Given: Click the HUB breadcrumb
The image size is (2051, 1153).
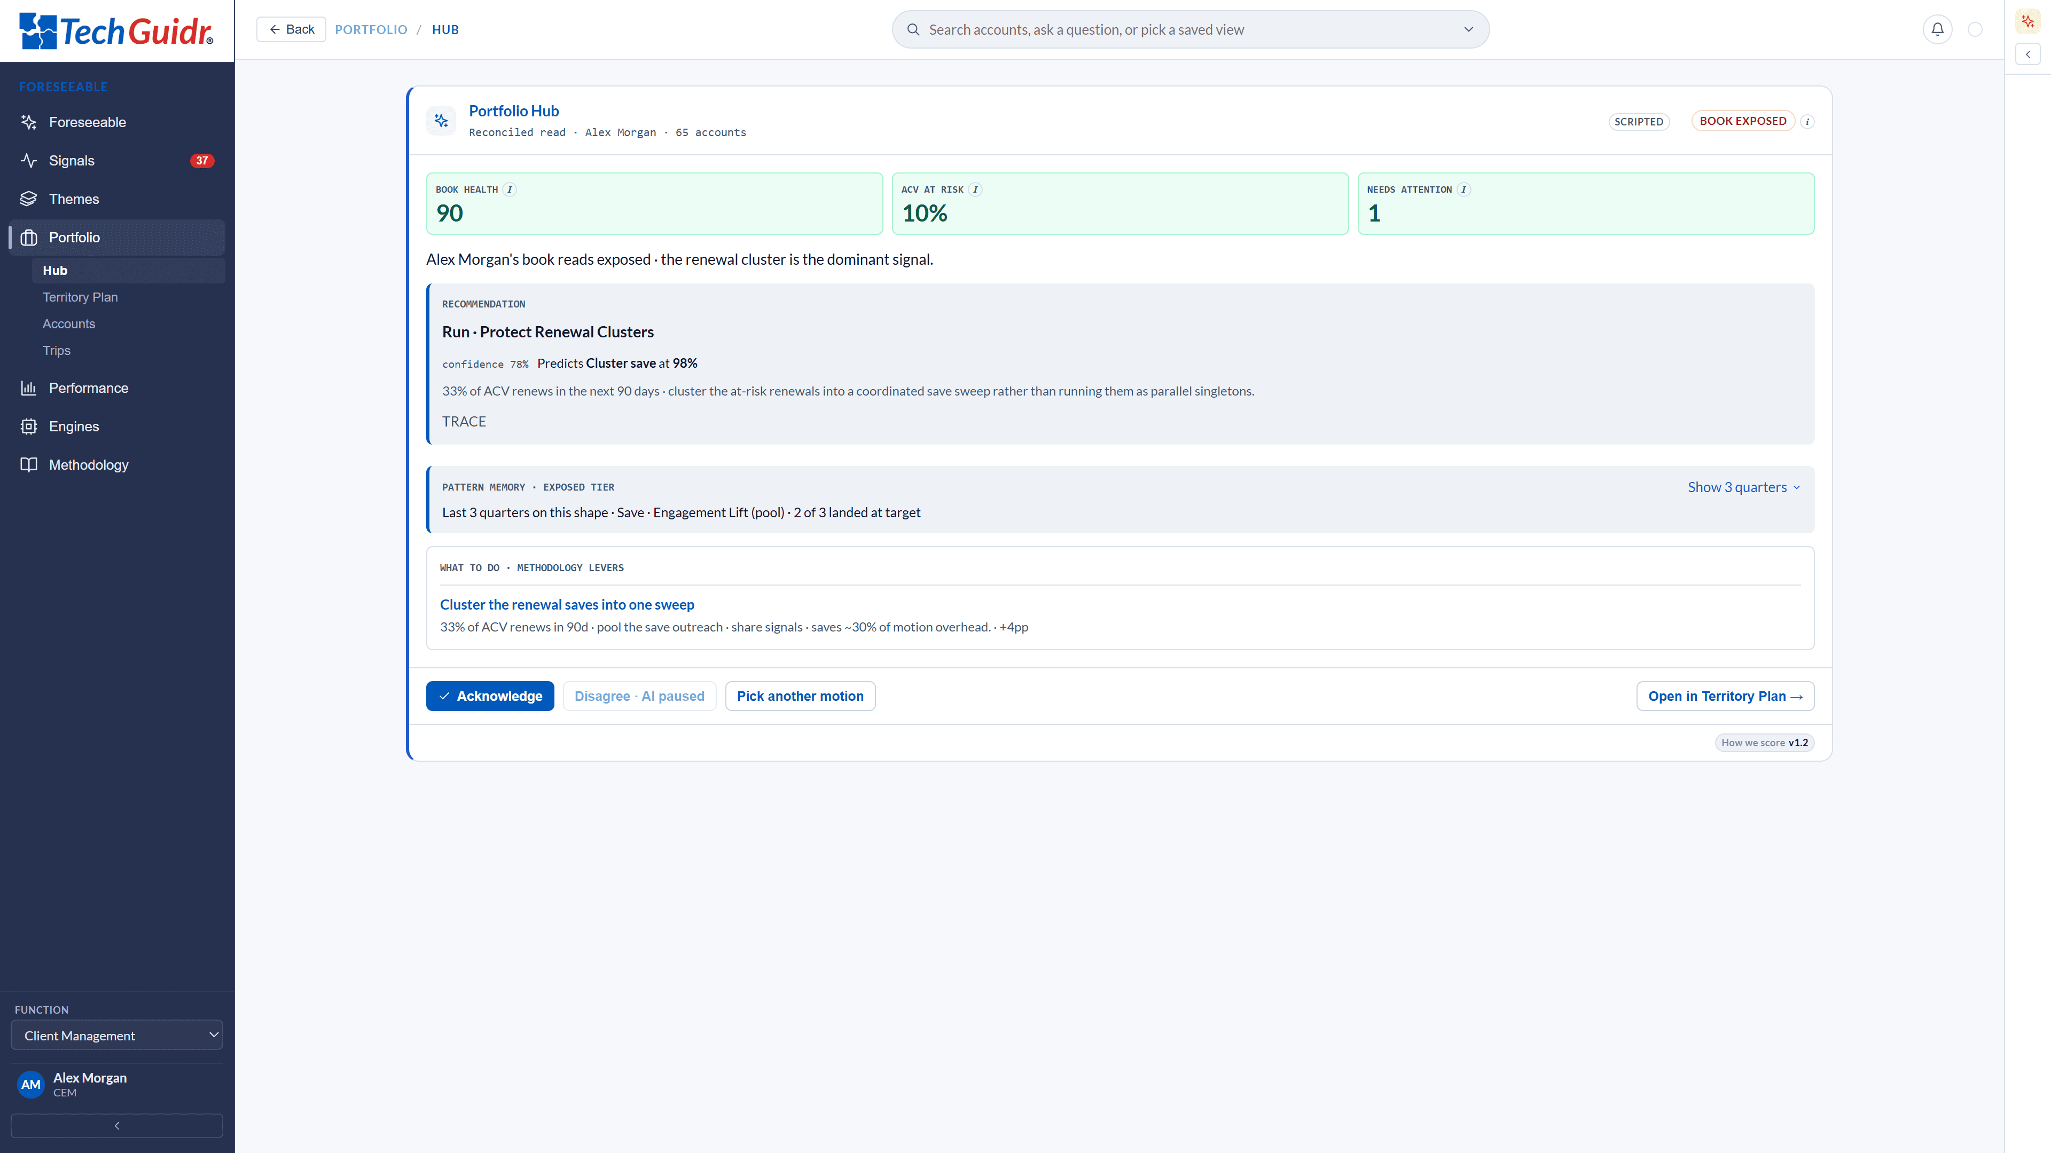Looking at the screenshot, I should point(445,29).
